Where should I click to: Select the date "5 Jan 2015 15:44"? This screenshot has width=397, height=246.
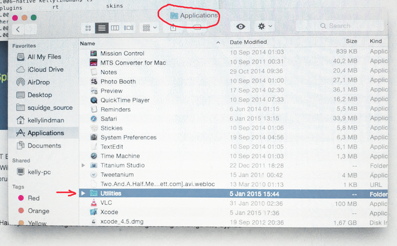click(x=254, y=194)
